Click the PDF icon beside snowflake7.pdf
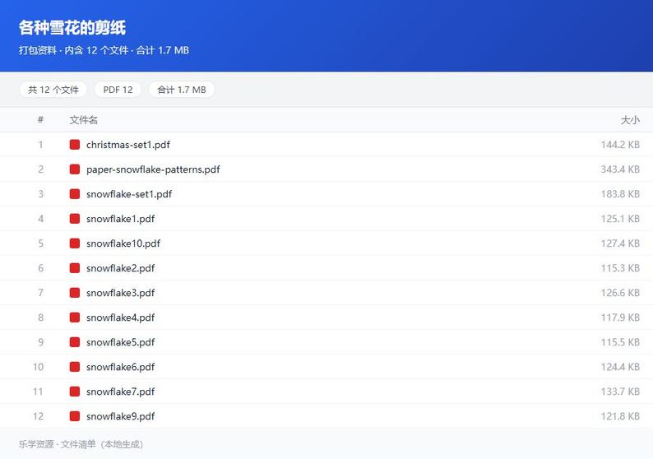653x459 pixels. click(75, 391)
